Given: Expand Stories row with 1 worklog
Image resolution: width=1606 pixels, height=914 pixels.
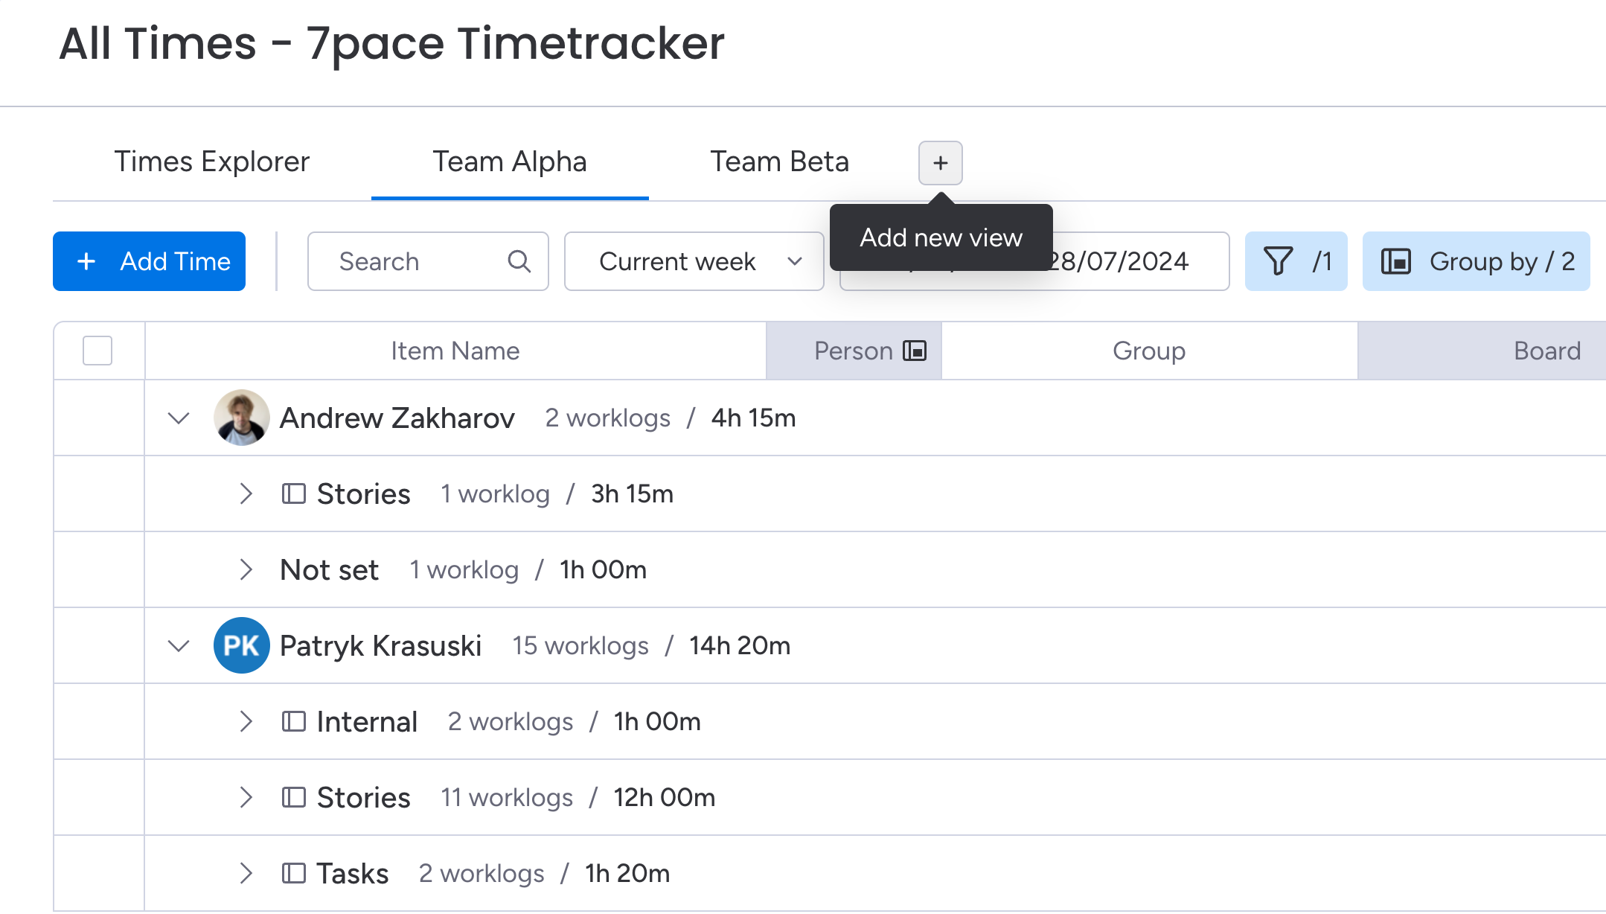Looking at the screenshot, I should 246,493.
